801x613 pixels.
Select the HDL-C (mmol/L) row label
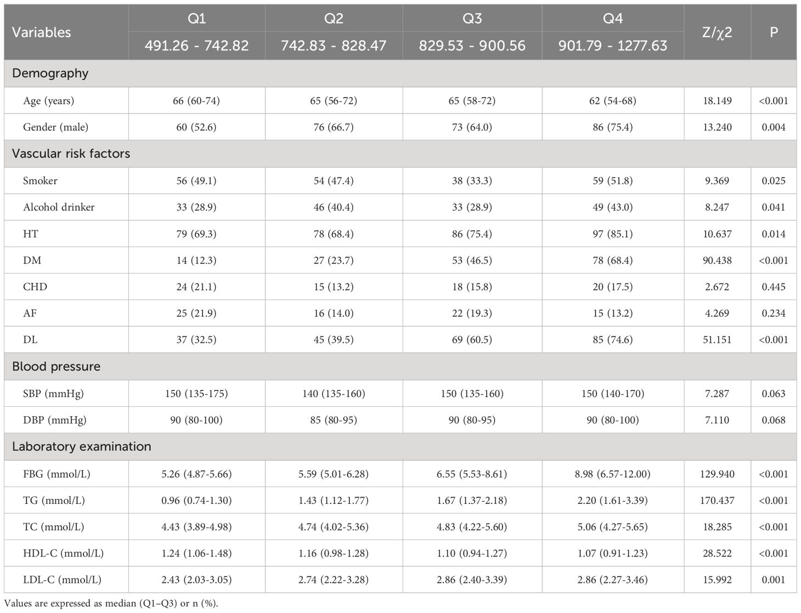coord(64,554)
